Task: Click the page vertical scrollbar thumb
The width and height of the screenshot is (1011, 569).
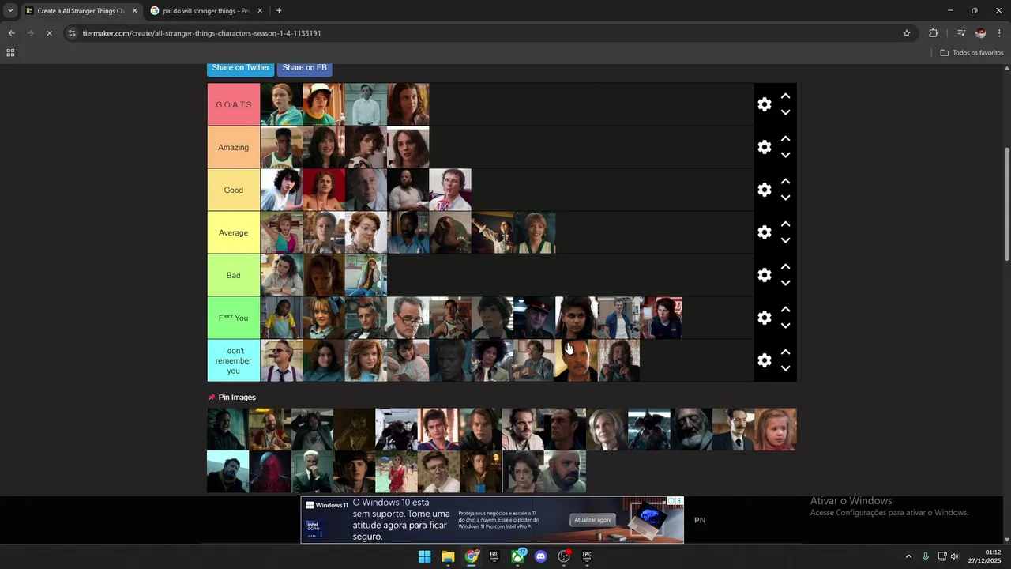Action: (1006, 204)
